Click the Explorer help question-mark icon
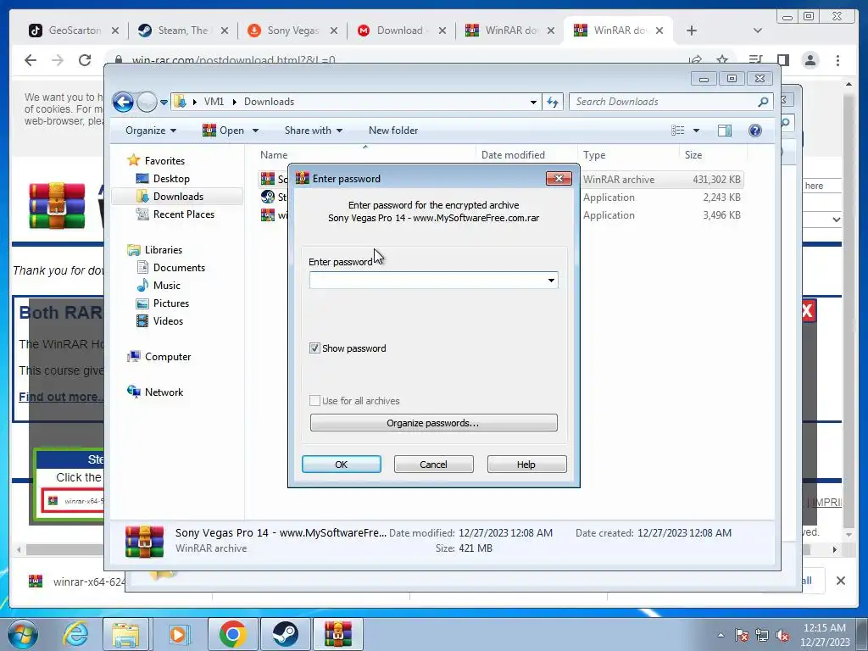868x651 pixels. (755, 131)
